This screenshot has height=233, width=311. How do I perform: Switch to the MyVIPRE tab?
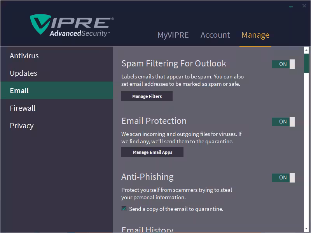coord(173,35)
